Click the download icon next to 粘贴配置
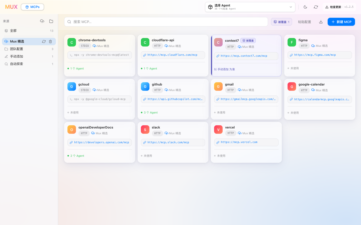The image size is (361, 225). (321, 22)
